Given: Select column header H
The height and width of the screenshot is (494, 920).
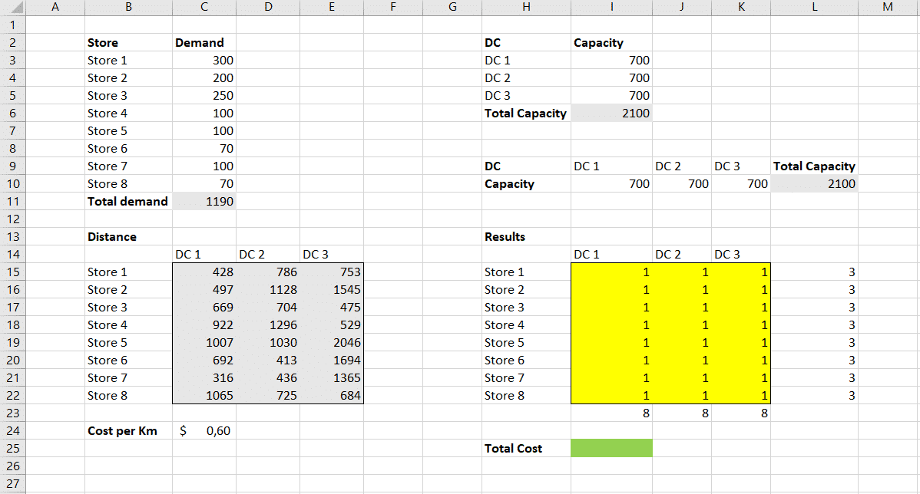Looking at the screenshot, I should pos(525,8).
